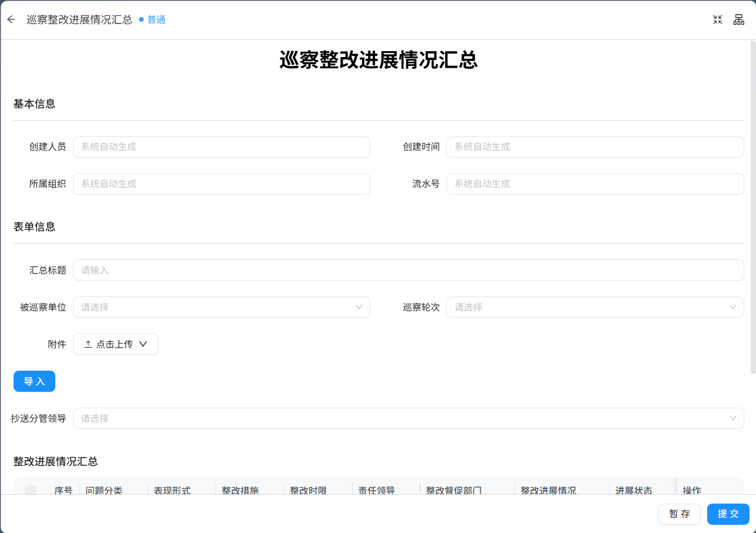
Task: Click the back arrow icon
Action: pyautogui.click(x=11, y=19)
